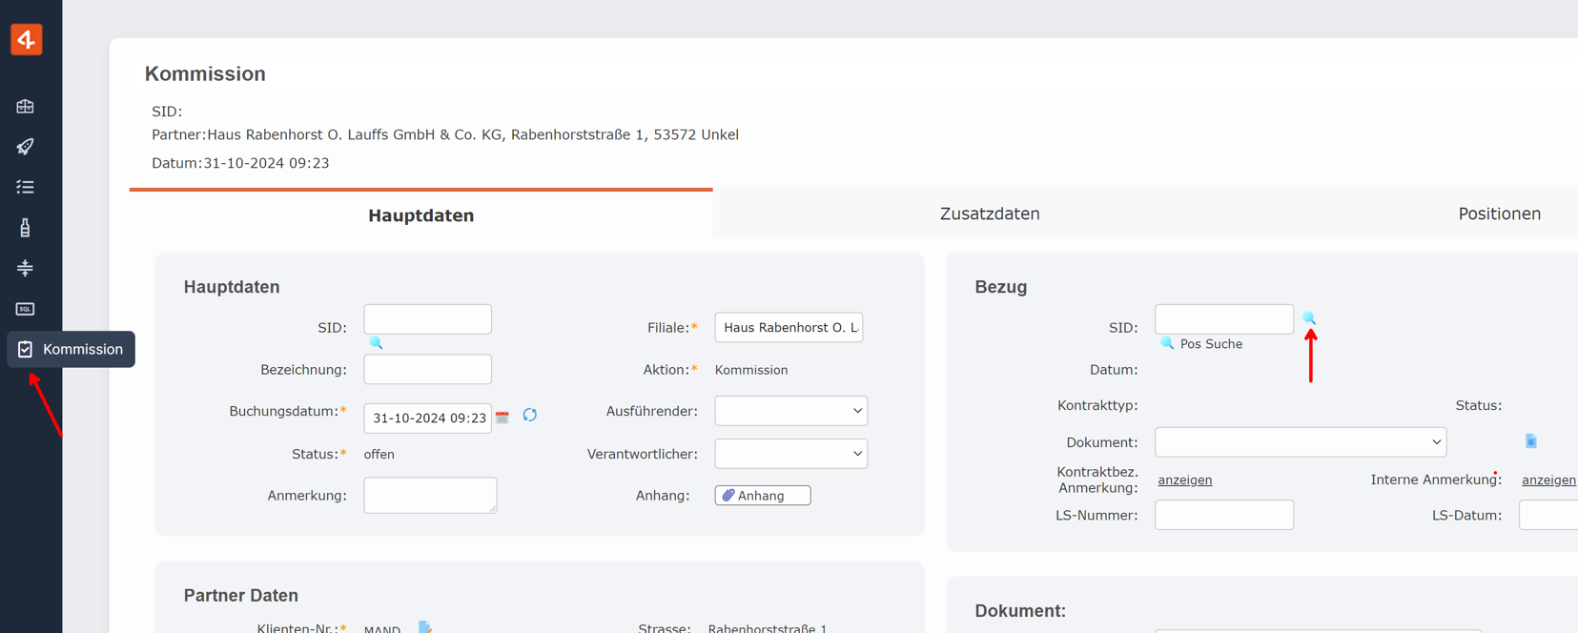Click the Pos Suche magnifier icon

tap(1167, 343)
